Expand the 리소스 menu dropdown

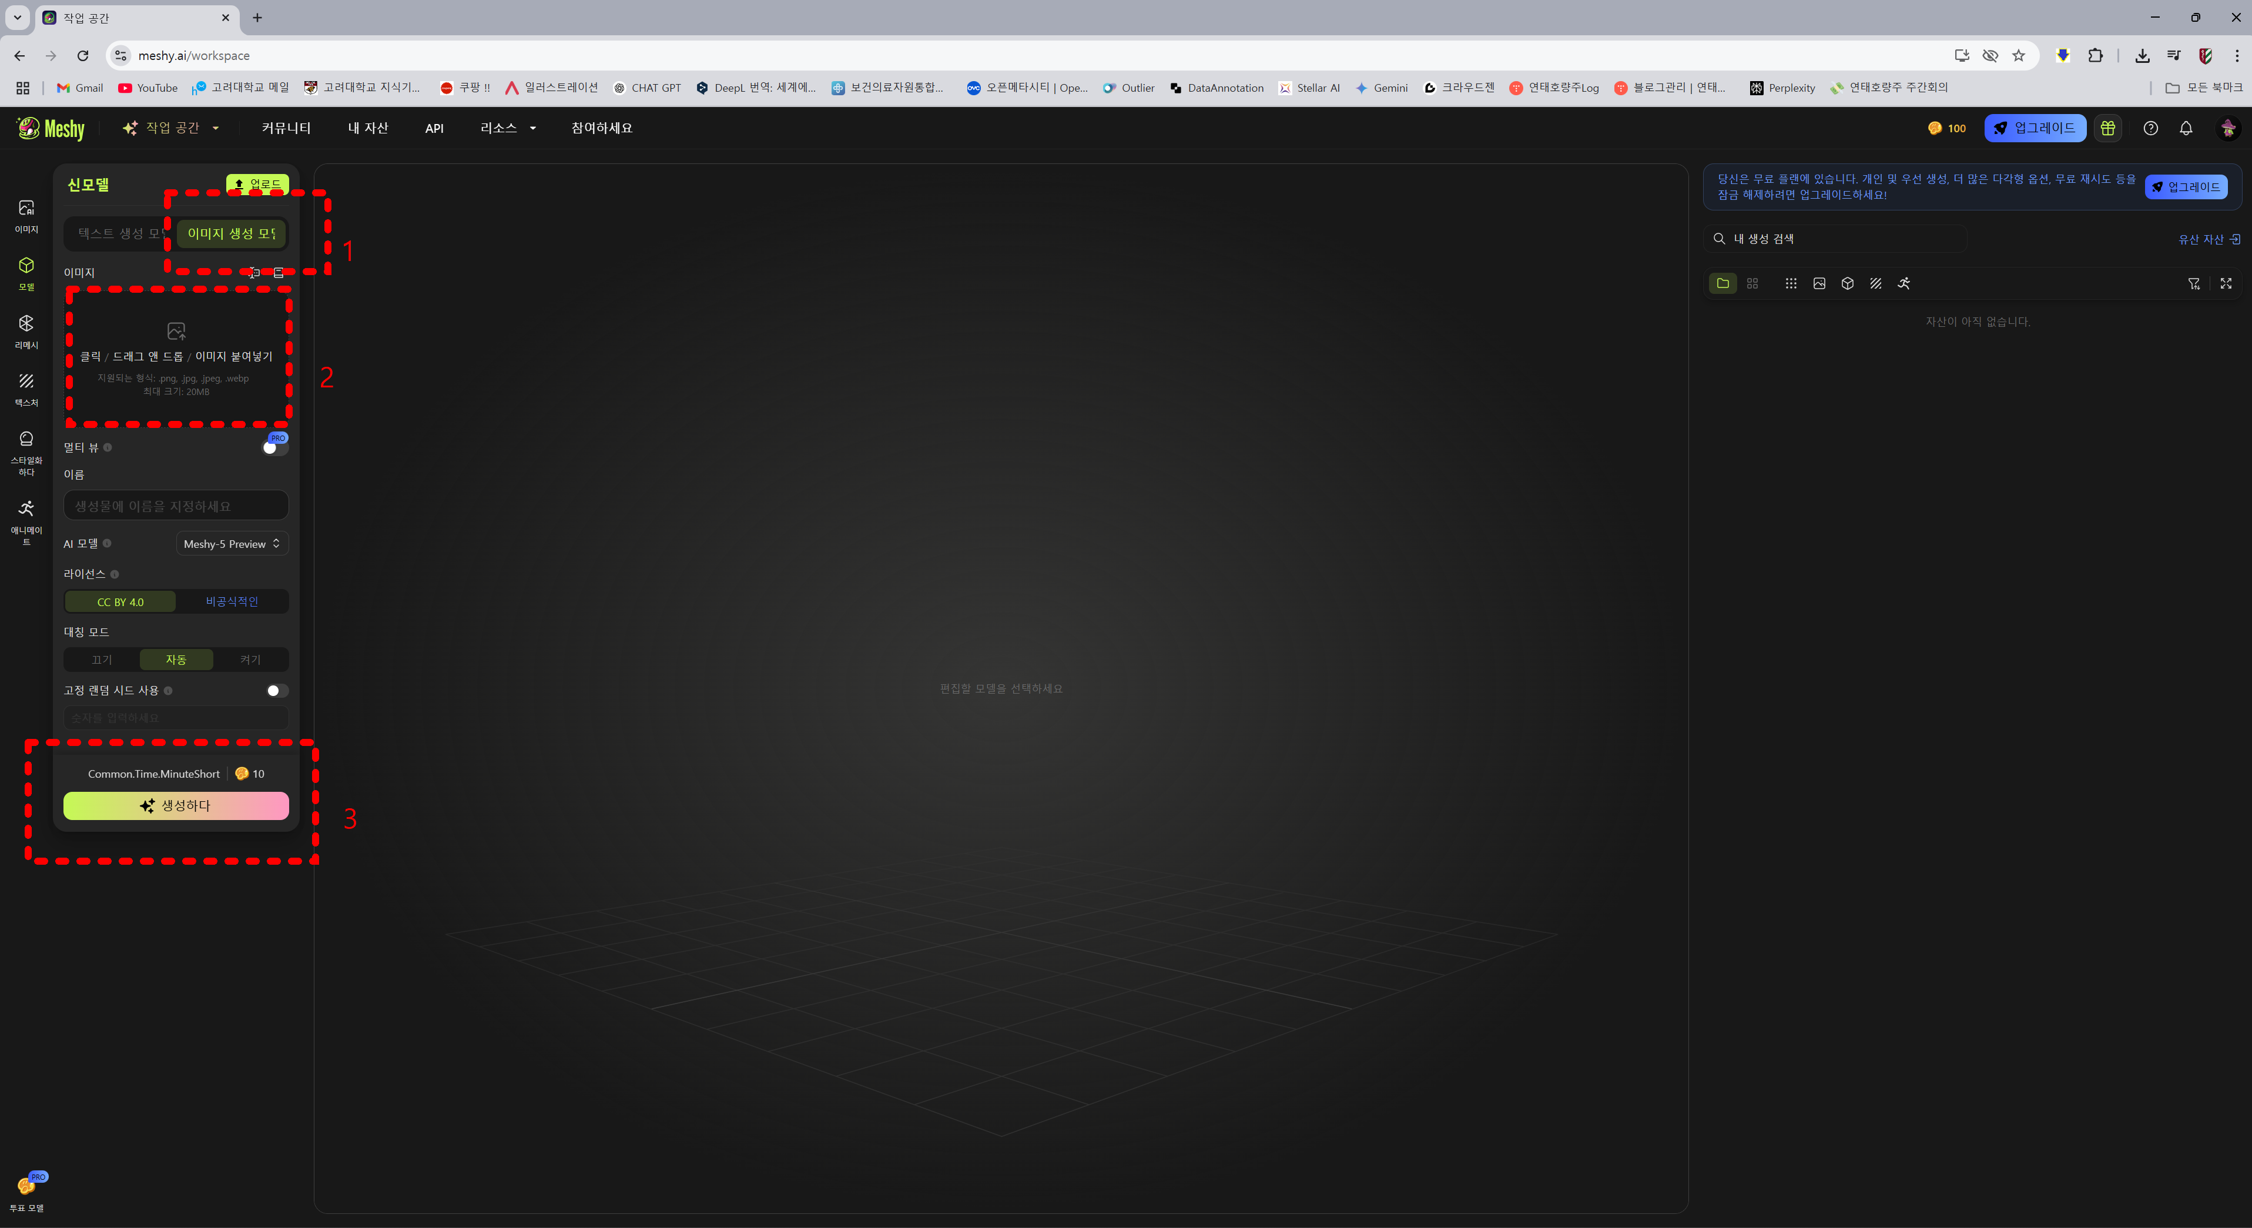point(508,128)
